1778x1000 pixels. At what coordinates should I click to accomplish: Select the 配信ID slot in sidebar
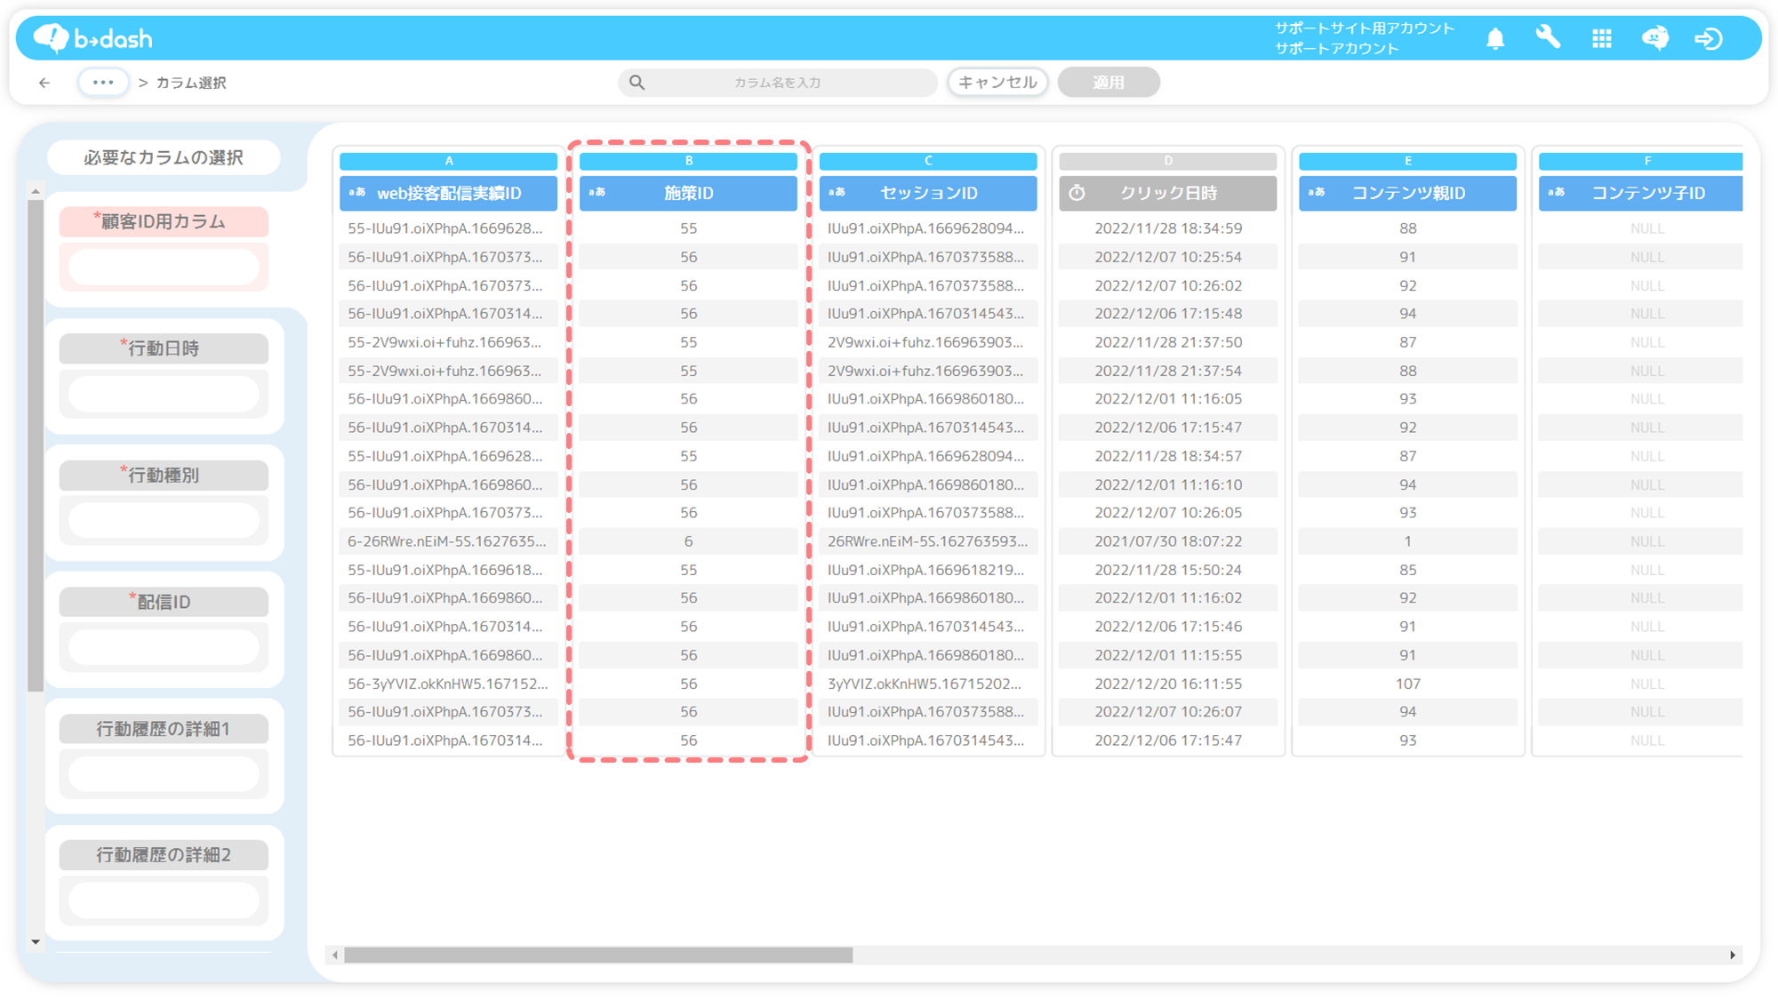coord(164,646)
